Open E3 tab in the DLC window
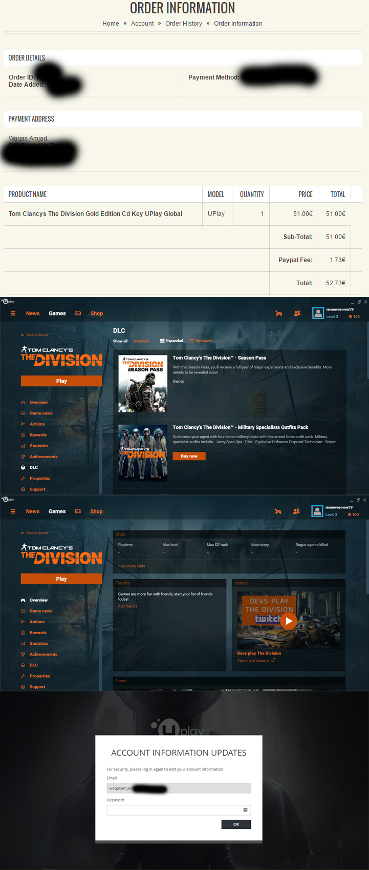 [x=78, y=313]
